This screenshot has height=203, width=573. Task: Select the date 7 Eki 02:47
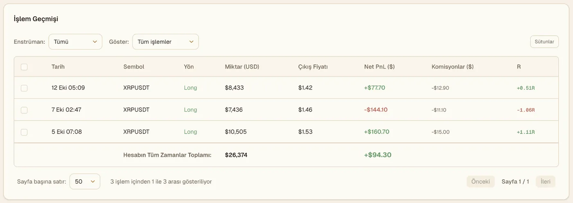pyautogui.click(x=67, y=110)
